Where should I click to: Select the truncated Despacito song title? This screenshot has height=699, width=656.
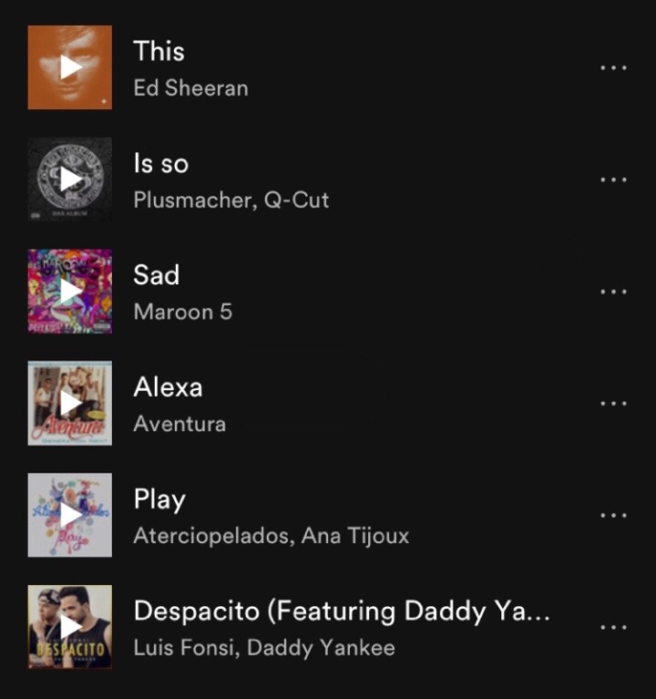pyautogui.click(x=342, y=611)
